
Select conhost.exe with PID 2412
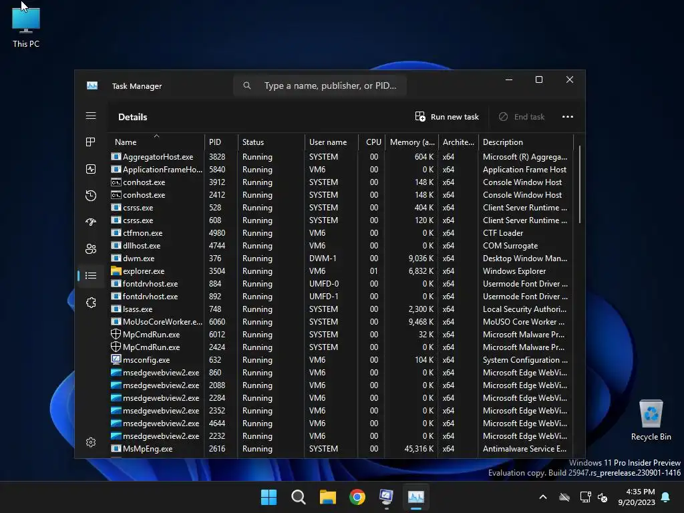340,194
